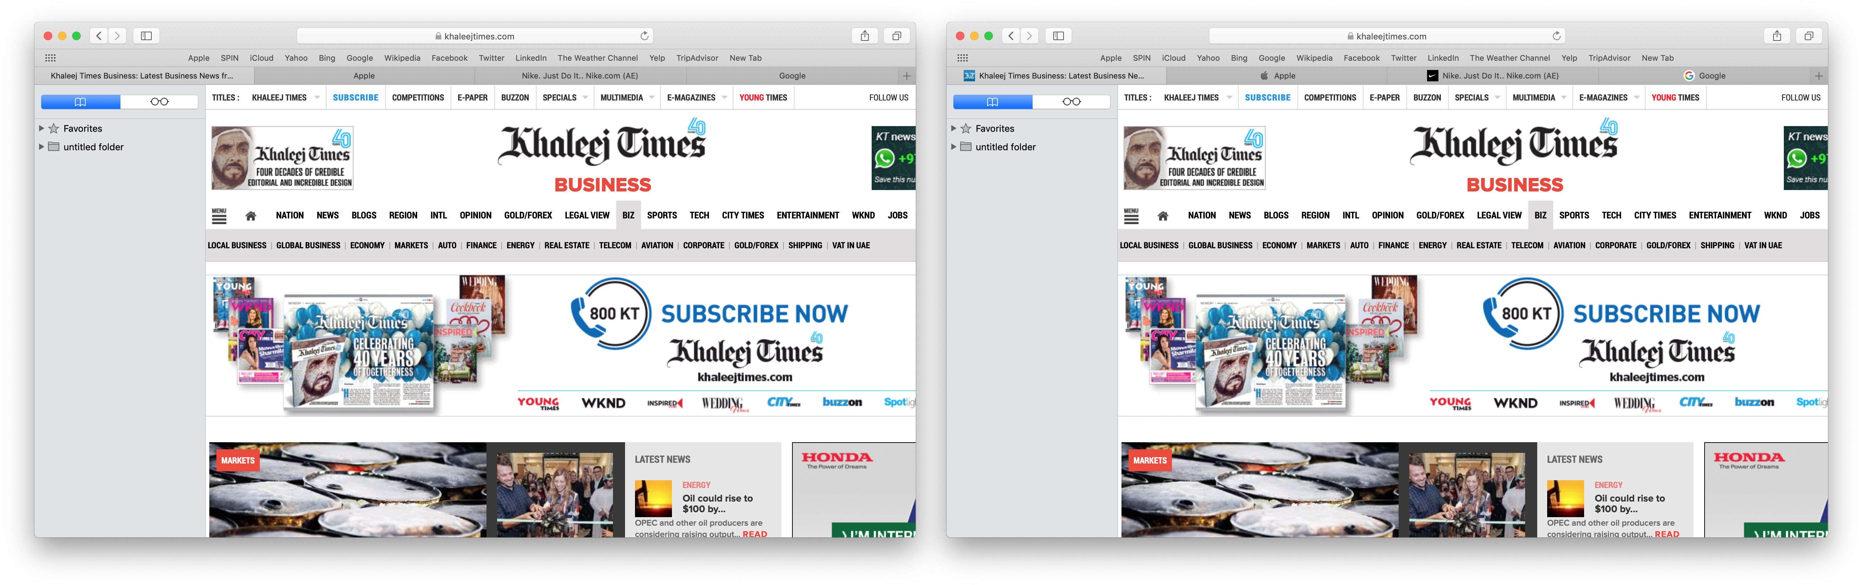This screenshot has height=585, width=1862.
Task: Click Share icon in left Safari window
Action: [865, 36]
